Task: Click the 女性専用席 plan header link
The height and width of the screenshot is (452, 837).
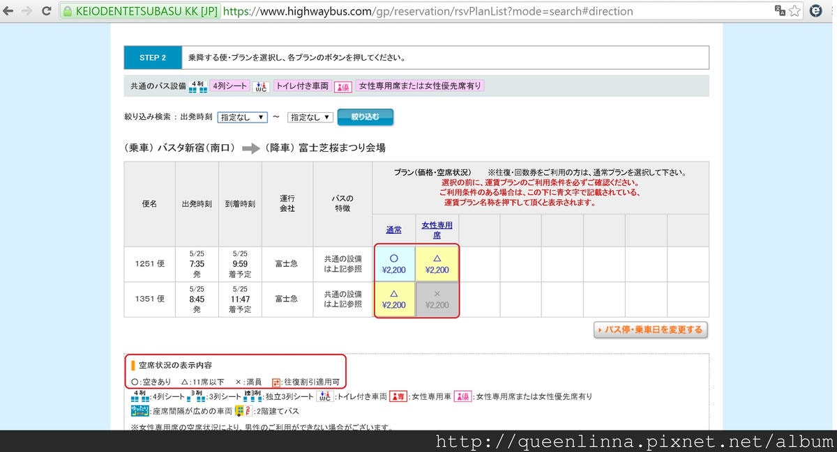Action: coord(437,230)
